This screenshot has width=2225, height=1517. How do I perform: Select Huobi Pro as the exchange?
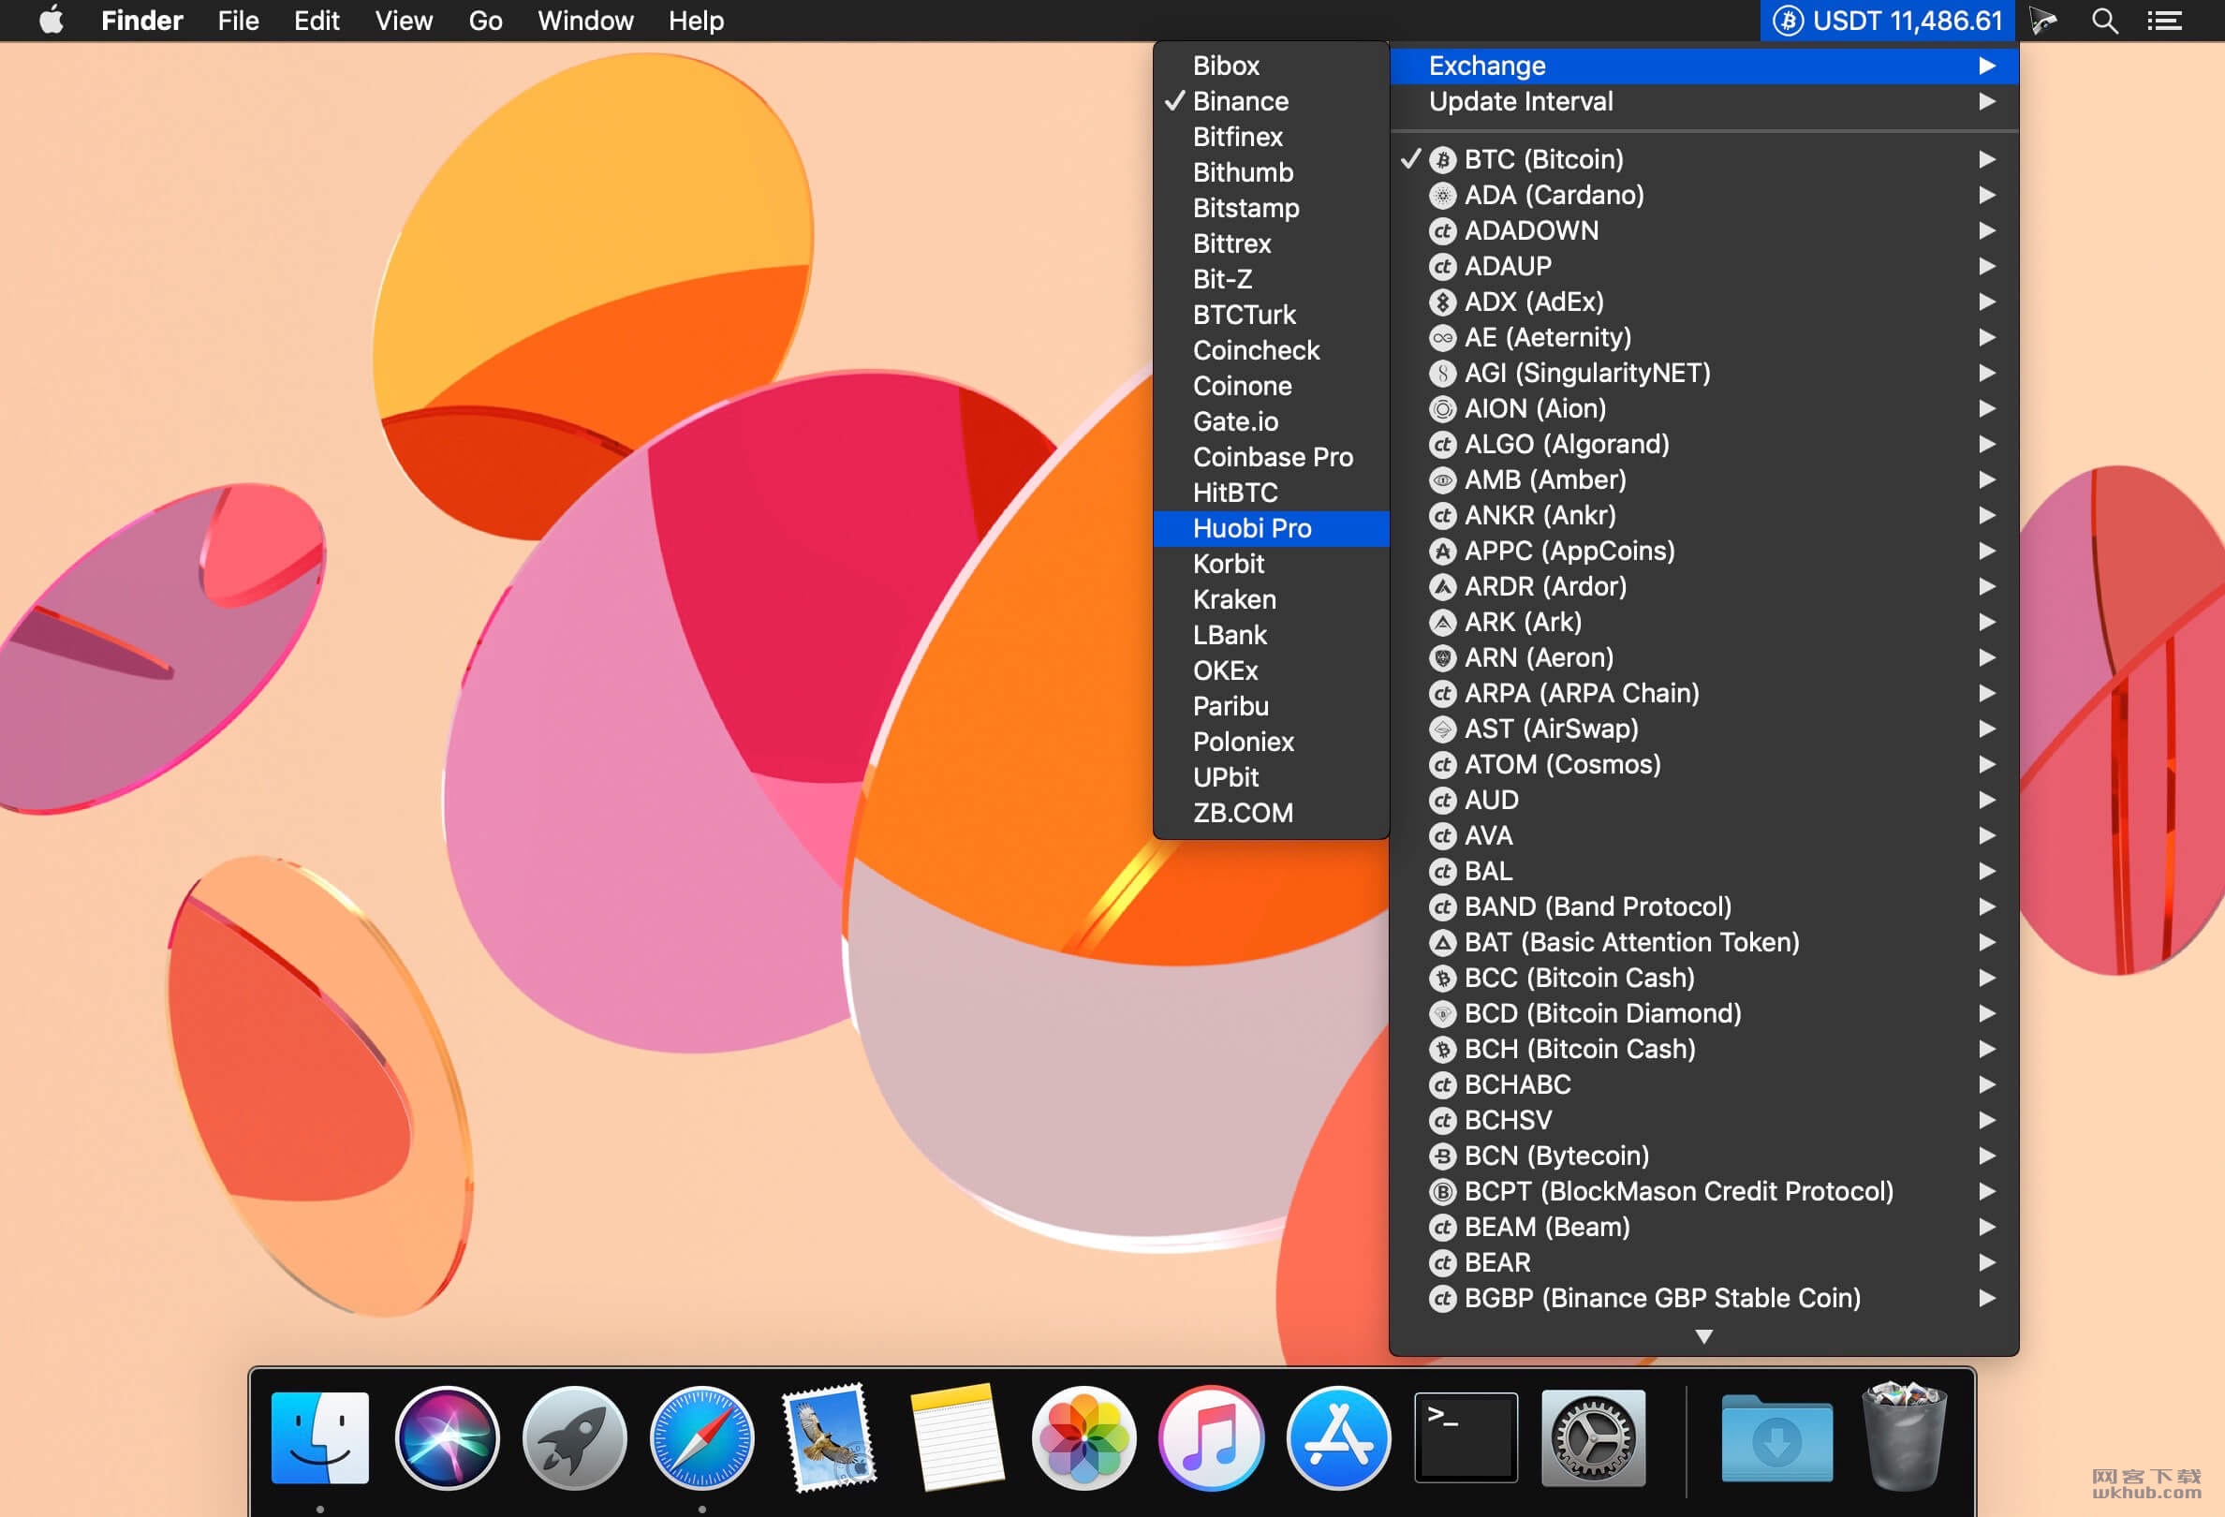1272,528
